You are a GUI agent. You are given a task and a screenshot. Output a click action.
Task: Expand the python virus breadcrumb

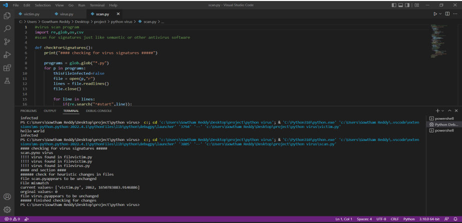[122, 22]
